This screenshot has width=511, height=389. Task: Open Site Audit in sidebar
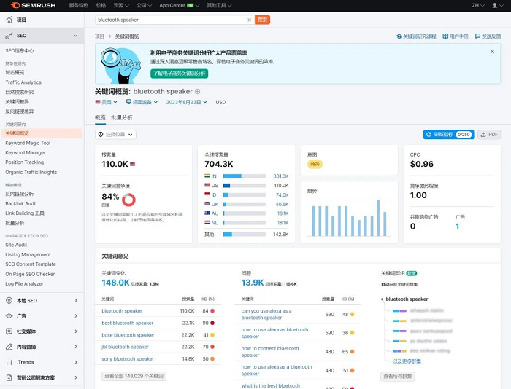click(x=16, y=245)
